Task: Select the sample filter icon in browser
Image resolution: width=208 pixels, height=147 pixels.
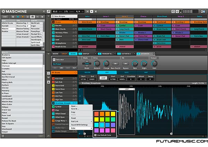Action: (42, 17)
